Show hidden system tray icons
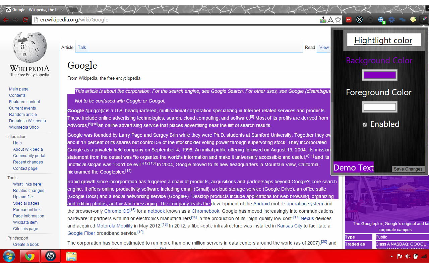This screenshot has width=429, height=268. (x=392, y=257)
